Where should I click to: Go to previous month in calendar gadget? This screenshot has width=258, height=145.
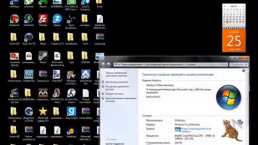coord(224,6)
